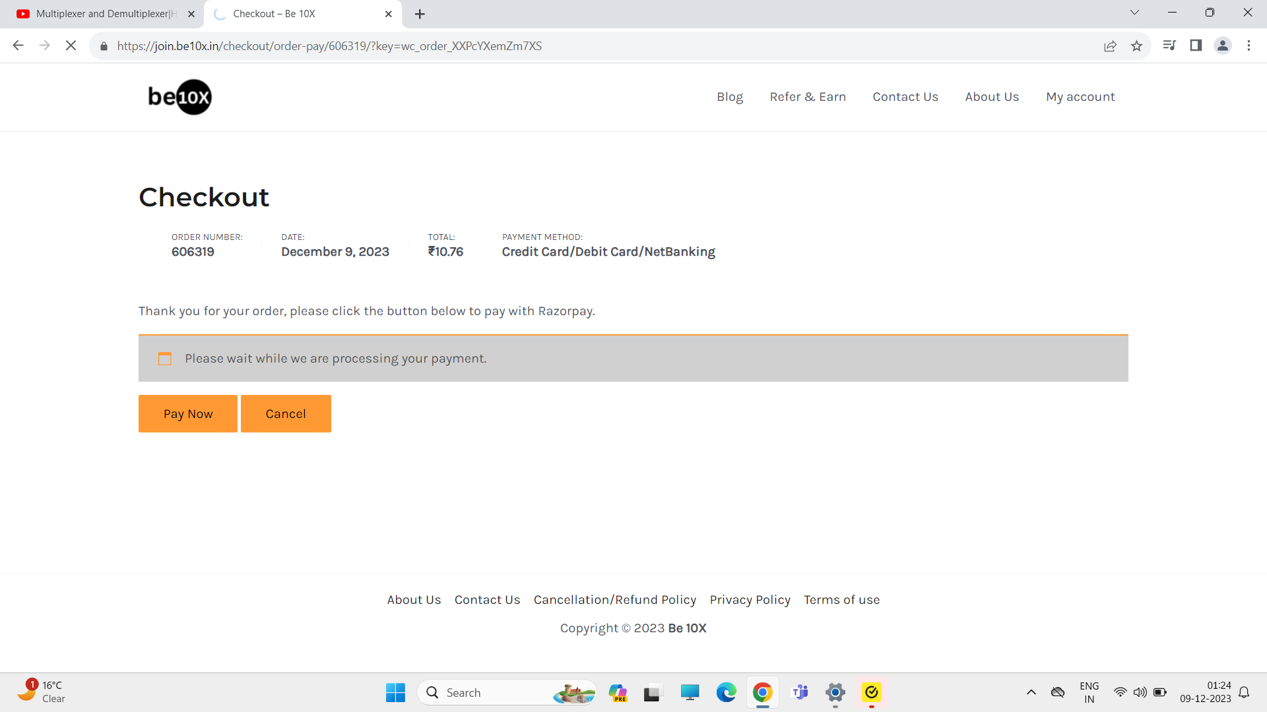Open Chrome three-dot menu

pos(1249,45)
